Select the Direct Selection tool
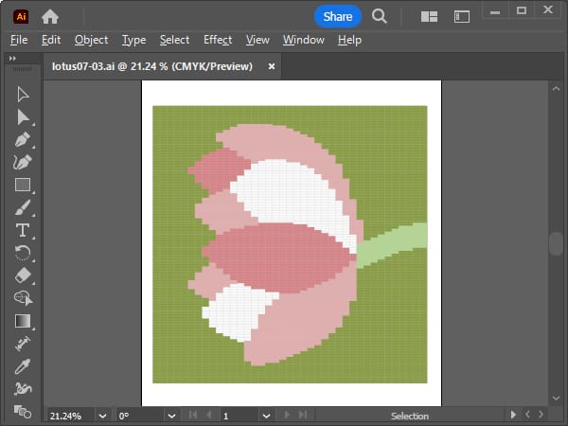The image size is (568, 426). tap(23, 116)
